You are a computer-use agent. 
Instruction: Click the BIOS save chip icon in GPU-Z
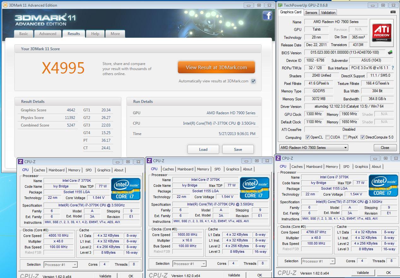[391, 52]
